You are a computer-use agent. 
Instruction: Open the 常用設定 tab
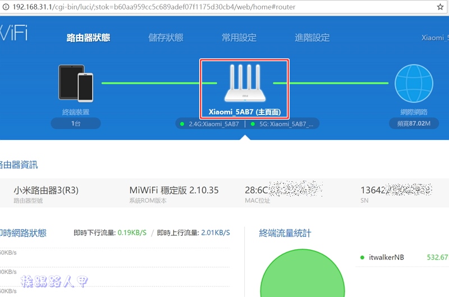point(239,38)
